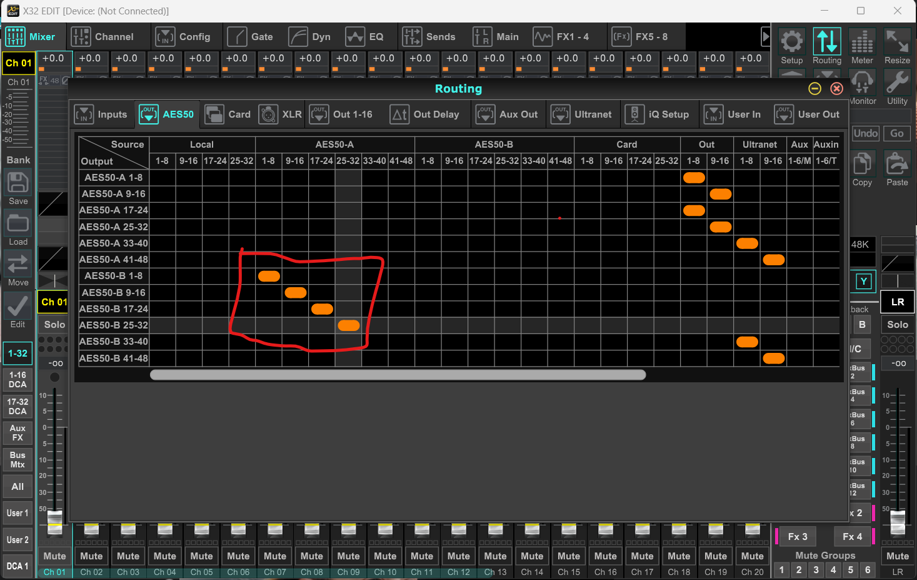
Task: Select the 17-32 DCA bank
Action: coord(18,407)
